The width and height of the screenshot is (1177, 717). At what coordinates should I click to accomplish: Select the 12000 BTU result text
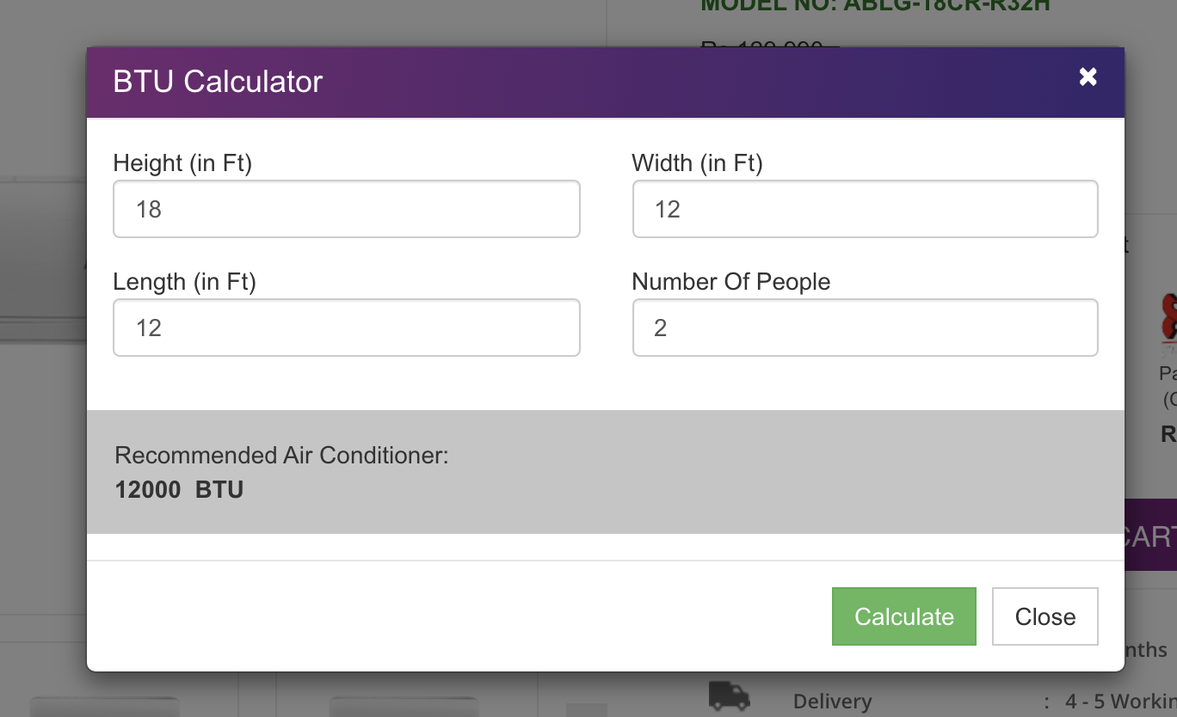click(x=180, y=490)
